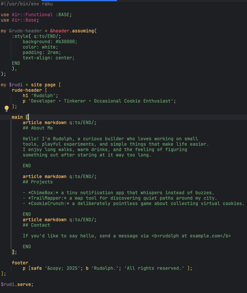Click the footer keyword
Image resolution: width=247 pixels, height=293 pixels.
tap(20, 263)
